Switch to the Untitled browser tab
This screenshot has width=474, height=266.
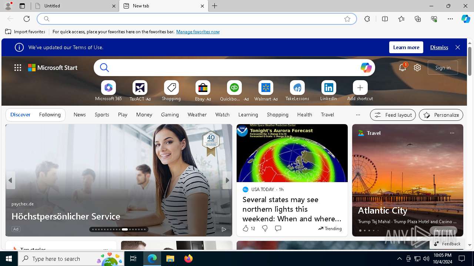tap(75, 6)
